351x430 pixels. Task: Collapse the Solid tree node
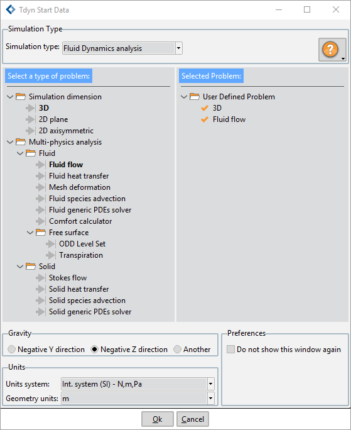click(20, 267)
